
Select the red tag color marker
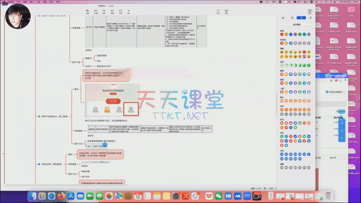[x=282, y=34]
